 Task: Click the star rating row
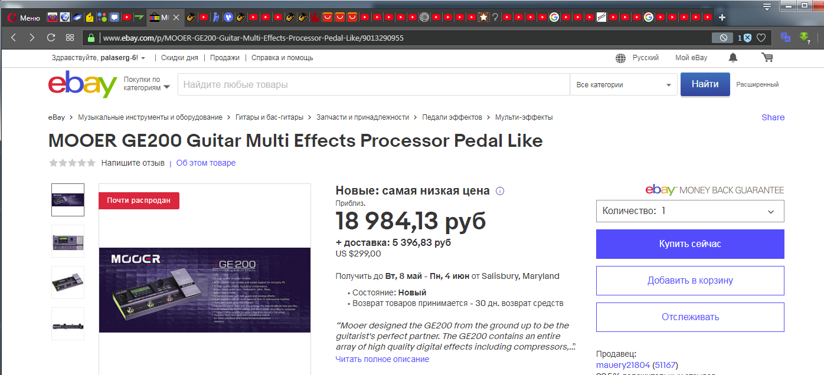click(x=72, y=163)
